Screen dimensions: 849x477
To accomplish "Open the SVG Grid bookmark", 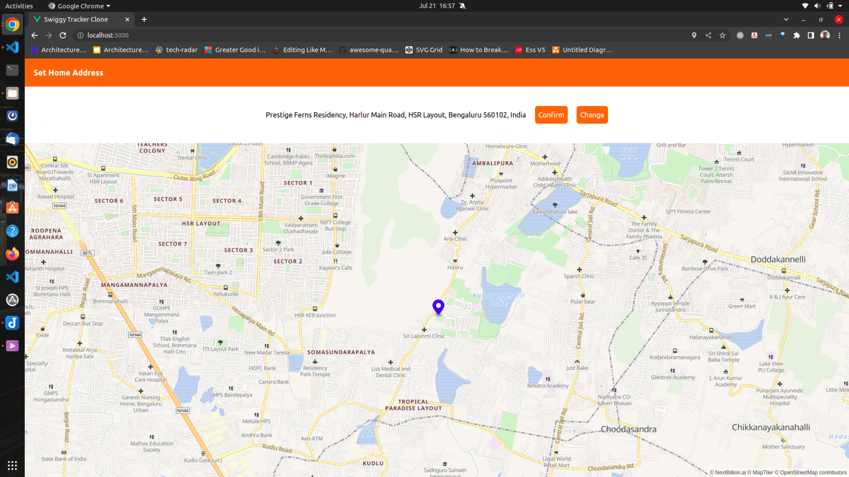I will pyautogui.click(x=423, y=50).
